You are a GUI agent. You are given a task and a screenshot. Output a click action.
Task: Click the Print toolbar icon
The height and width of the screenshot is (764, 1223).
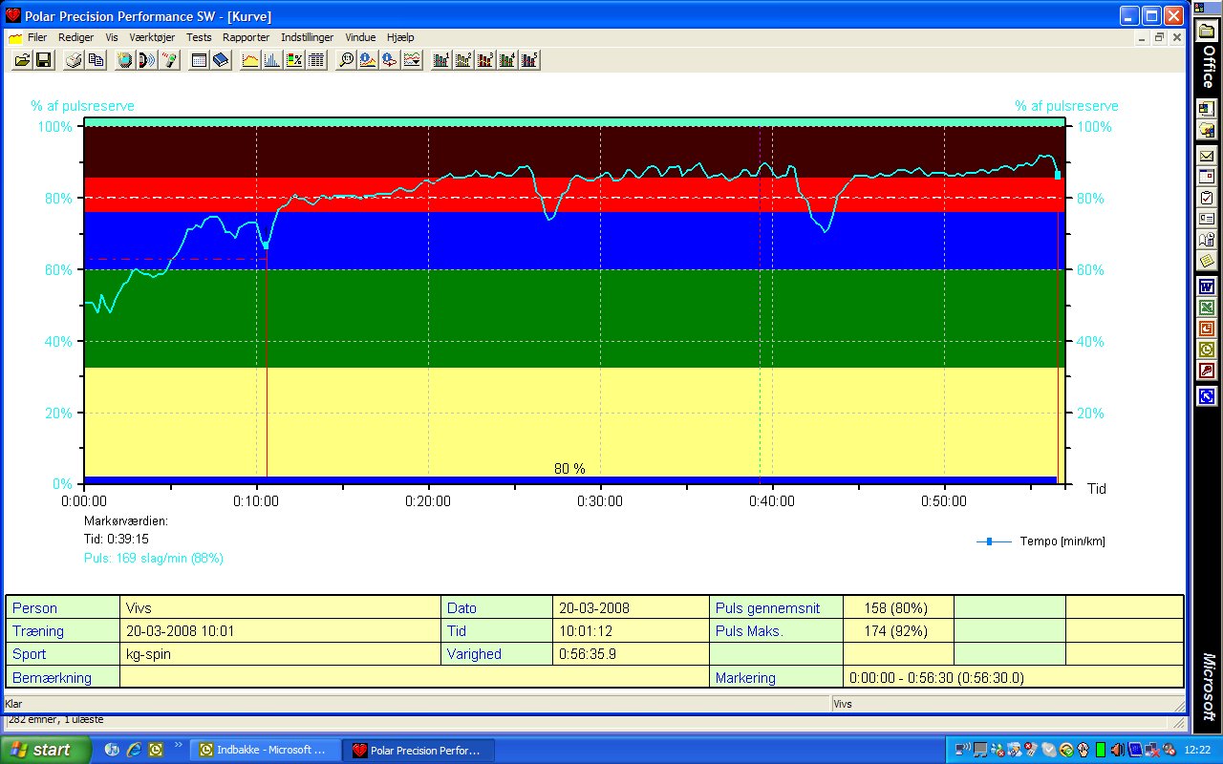74,60
